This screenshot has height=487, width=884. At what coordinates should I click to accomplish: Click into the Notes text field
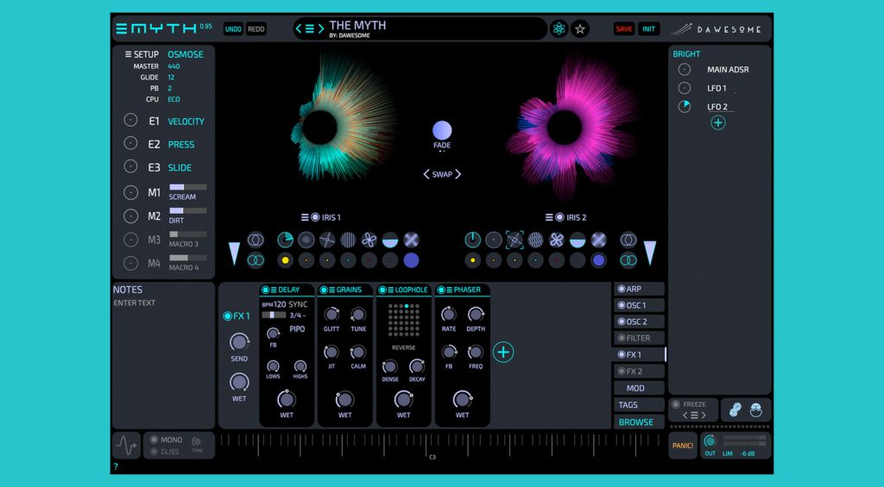click(163, 362)
